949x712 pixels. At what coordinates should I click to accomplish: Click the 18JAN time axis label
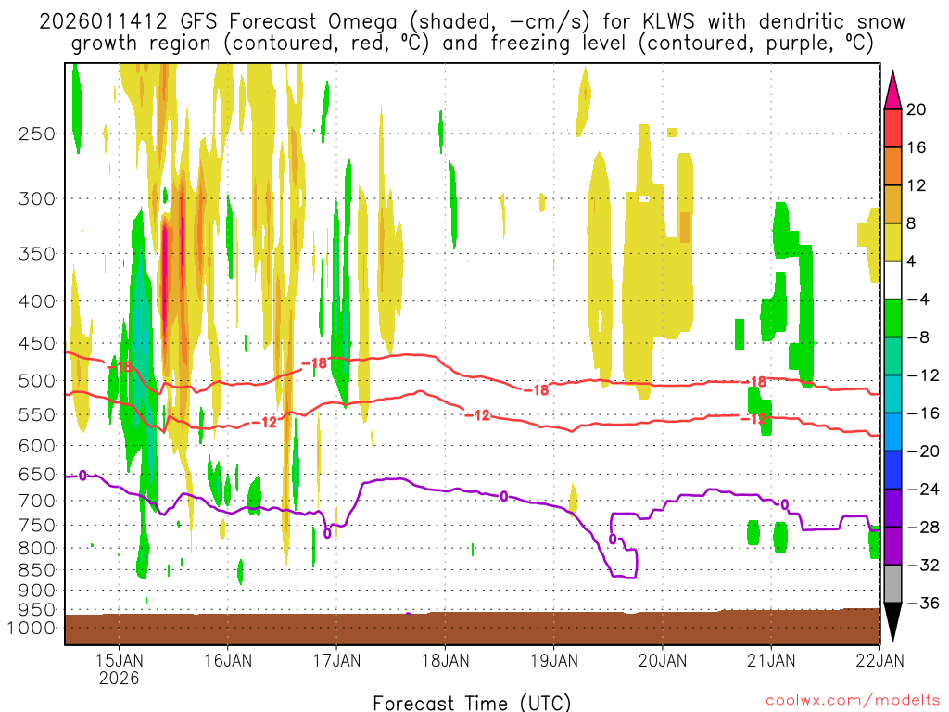(446, 660)
